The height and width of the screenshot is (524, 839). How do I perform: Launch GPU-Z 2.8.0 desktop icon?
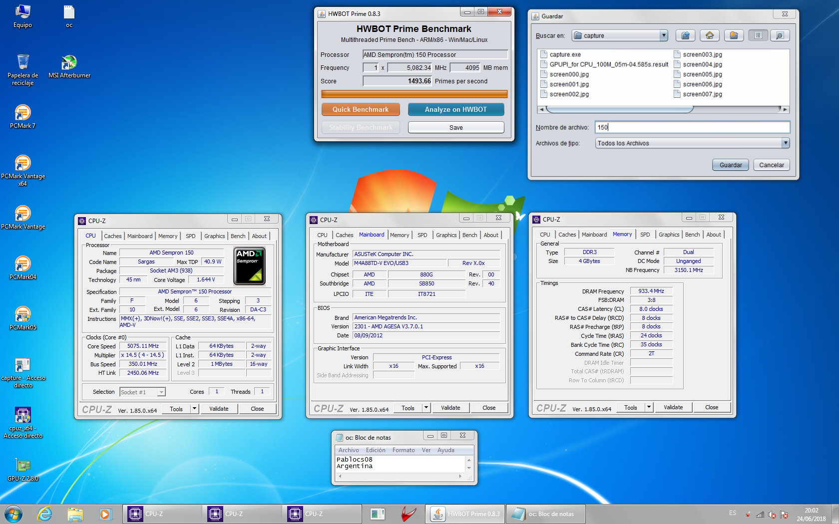click(x=22, y=470)
